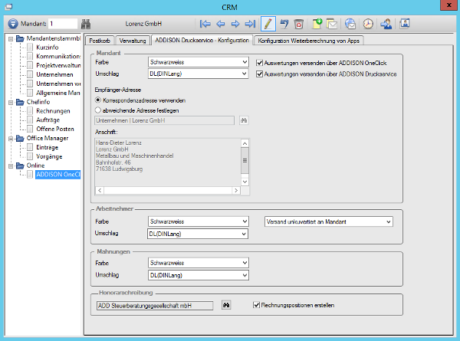Viewport: 460px width, 341px height.
Task: Go to next record arrow
Action: click(x=235, y=24)
